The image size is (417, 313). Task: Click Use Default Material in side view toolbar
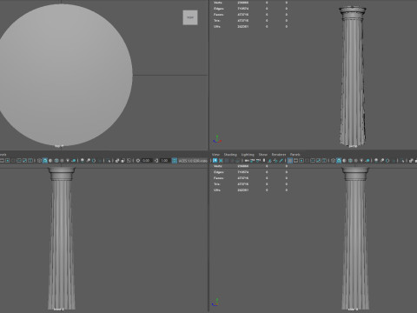pos(344,160)
